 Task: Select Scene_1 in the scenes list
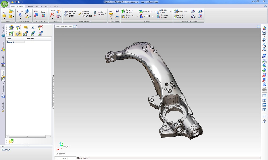point(10,42)
